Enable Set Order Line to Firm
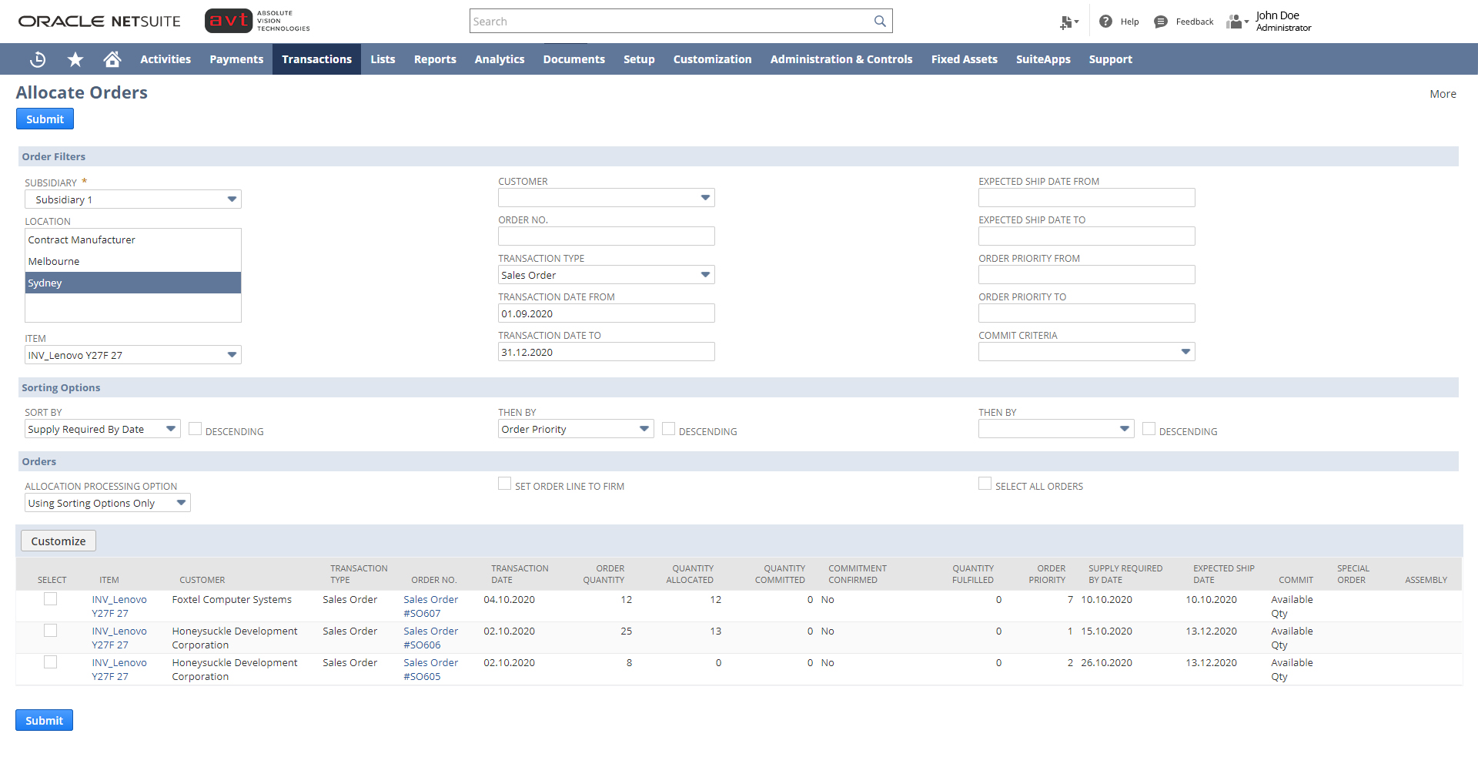The height and width of the screenshot is (757, 1478). (504, 483)
